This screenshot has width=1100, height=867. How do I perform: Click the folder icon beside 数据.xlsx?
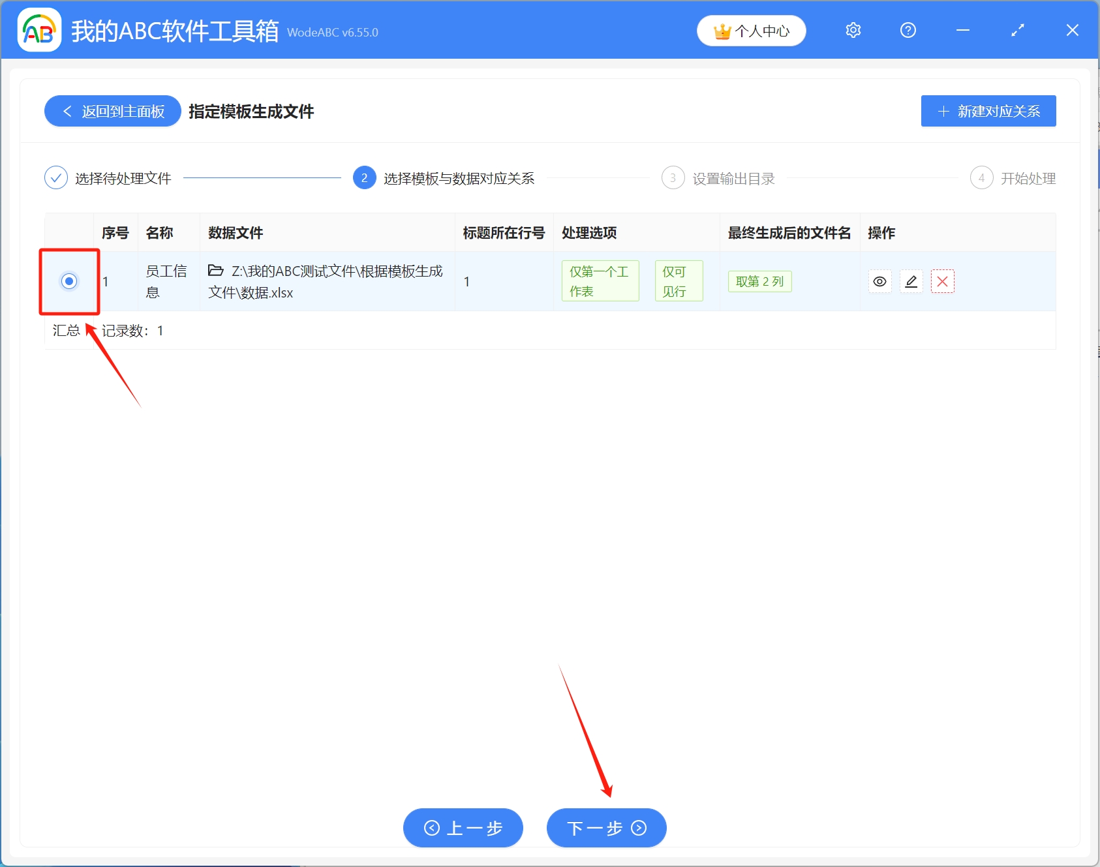[215, 271]
